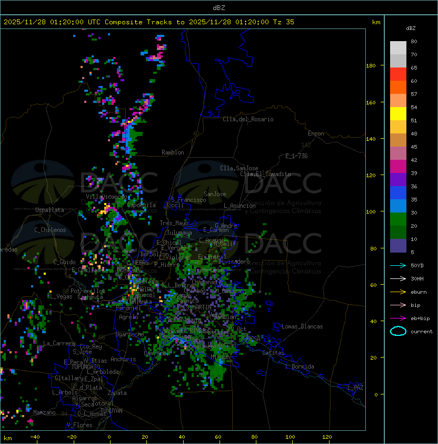Screen dimensions: 438x444
Task: Pick the purple swatch in the dBZ scale
Action: 398,179
